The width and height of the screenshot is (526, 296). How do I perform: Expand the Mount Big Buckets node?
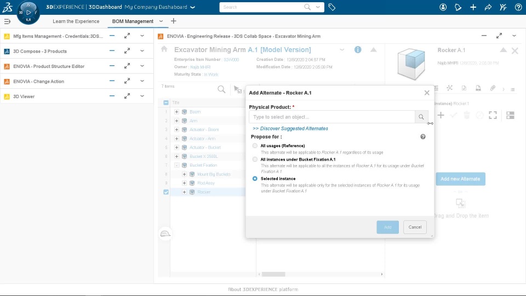[x=184, y=174]
